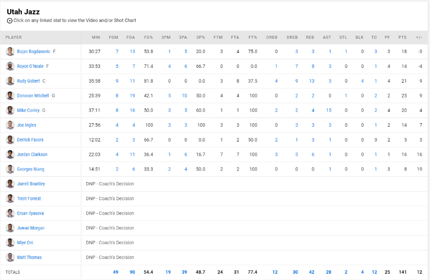Open Bojan Bogdanovic's player page
This screenshot has width=430, height=280.
pos(34,51)
